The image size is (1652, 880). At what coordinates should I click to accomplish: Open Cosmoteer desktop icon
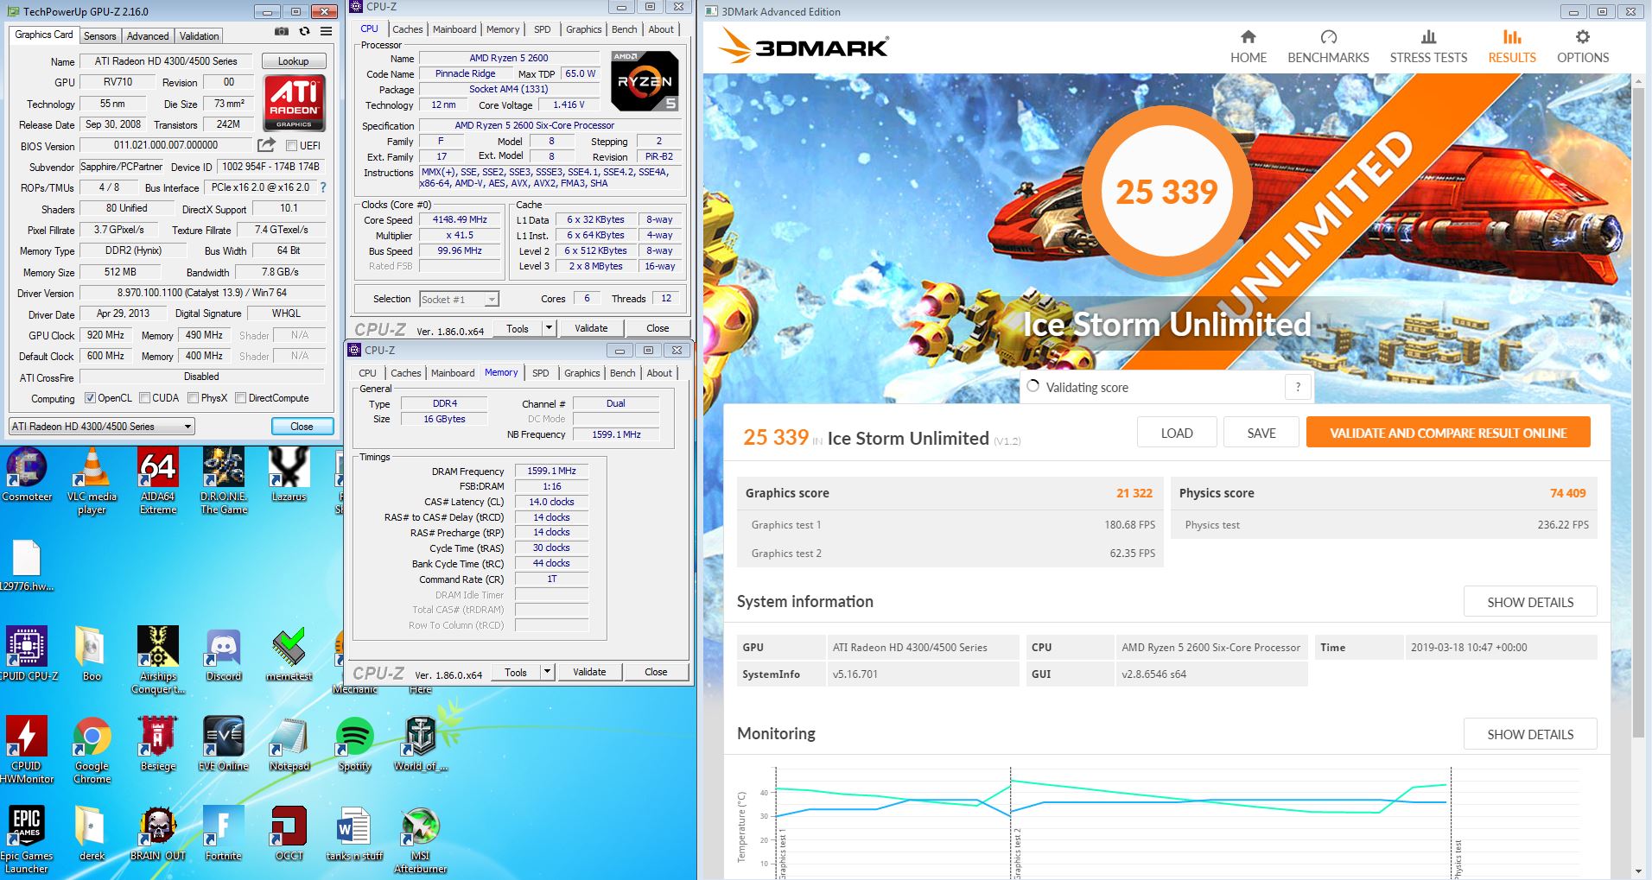click(26, 474)
